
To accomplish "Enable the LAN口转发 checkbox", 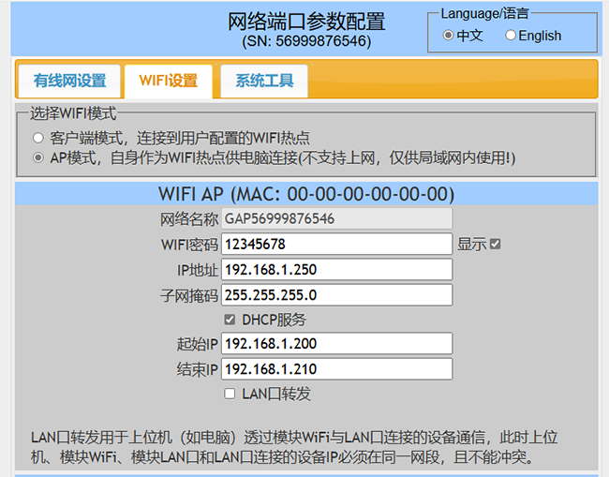I will [x=230, y=394].
